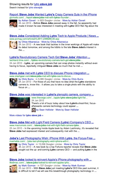Image resolution: width=119 pixels, height=175 pixels.
Task: Open The Verge plenoptic camera result title
Action: tap(51, 95)
